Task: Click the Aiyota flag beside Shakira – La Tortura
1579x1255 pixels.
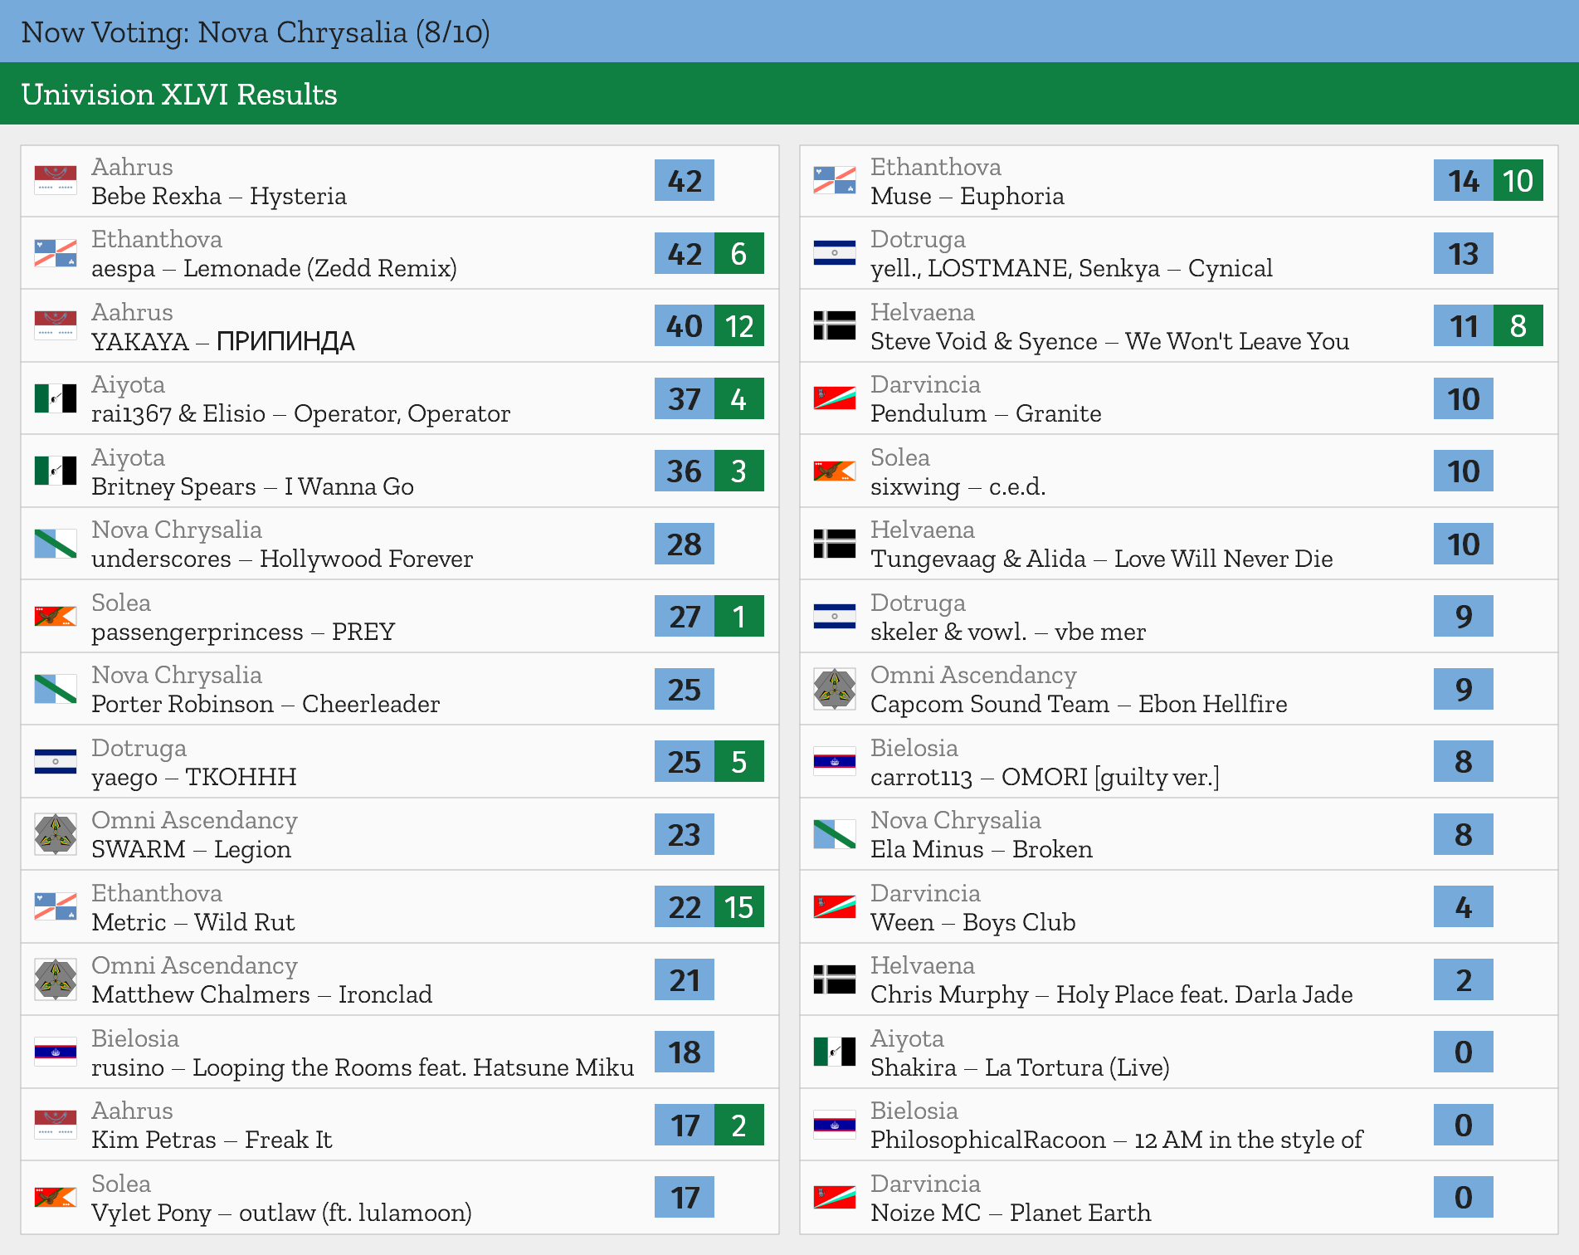Action: (835, 1052)
